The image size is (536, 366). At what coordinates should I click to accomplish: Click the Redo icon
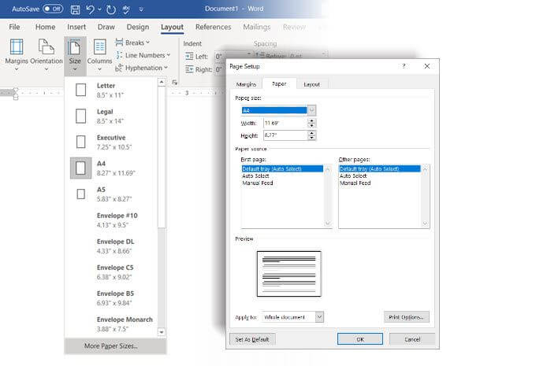point(110,9)
